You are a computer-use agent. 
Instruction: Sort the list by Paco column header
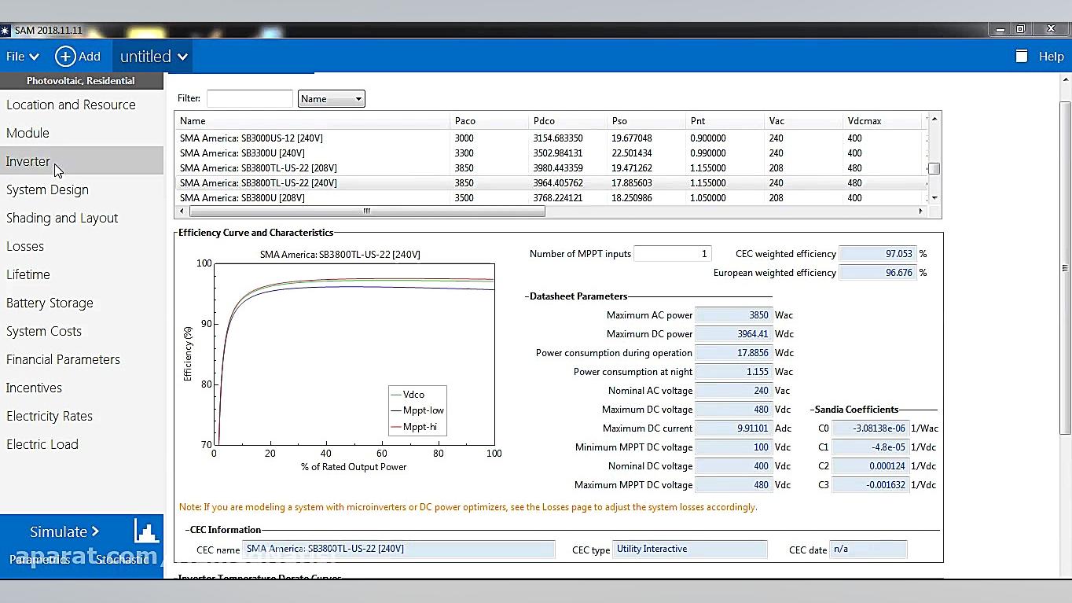[489, 121]
